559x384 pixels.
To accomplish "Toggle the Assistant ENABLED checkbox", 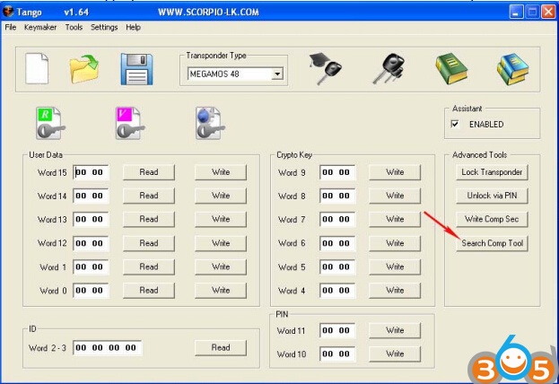I will click(456, 124).
